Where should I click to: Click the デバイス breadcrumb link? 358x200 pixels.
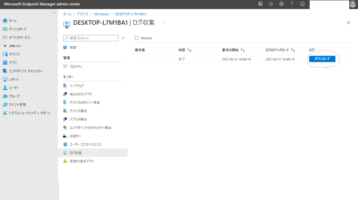83,14
